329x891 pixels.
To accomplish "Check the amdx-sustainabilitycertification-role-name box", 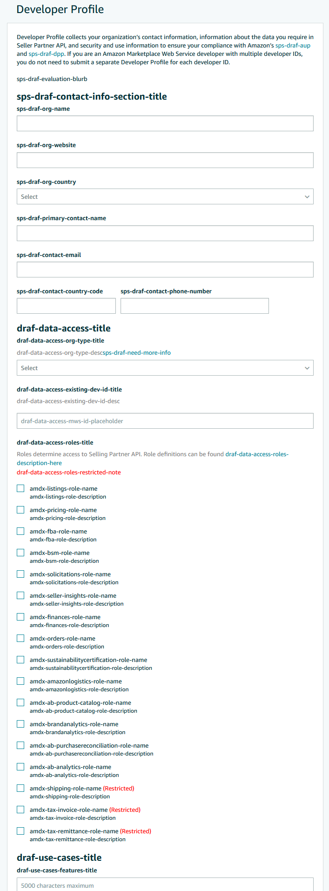I will pyautogui.click(x=20, y=659).
